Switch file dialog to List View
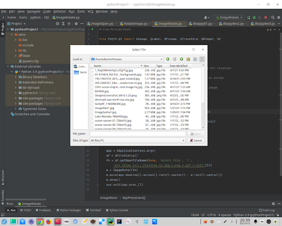Screen dimensions: 282x226 (x=195, y=59)
